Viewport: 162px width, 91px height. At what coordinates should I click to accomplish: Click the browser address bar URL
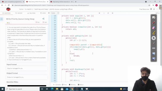(x=52, y=5)
